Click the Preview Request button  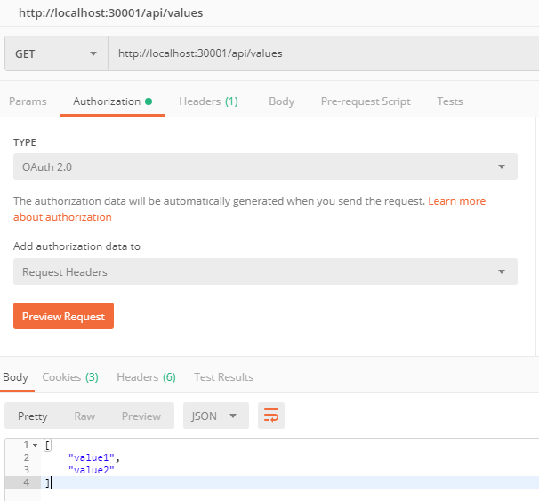[x=63, y=316]
